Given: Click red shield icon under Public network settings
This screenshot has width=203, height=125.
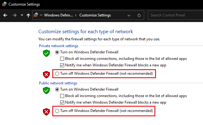Looking at the screenshot, I should 46,111.
